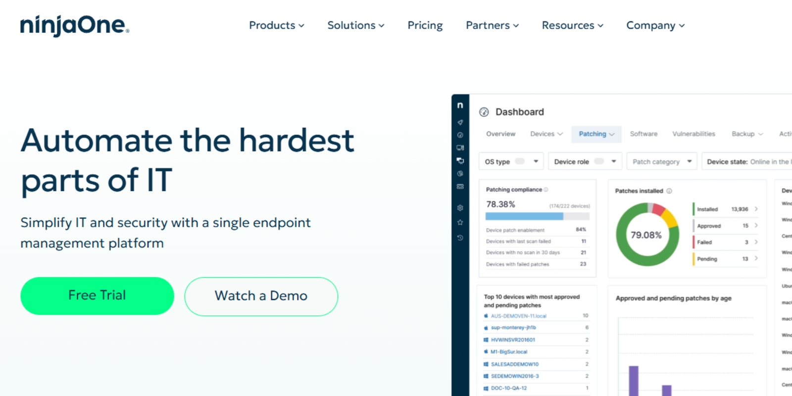Open the Resources dropdown menu
Image resolution: width=792 pixels, height=396 pixels.
[x=573, y=25]
